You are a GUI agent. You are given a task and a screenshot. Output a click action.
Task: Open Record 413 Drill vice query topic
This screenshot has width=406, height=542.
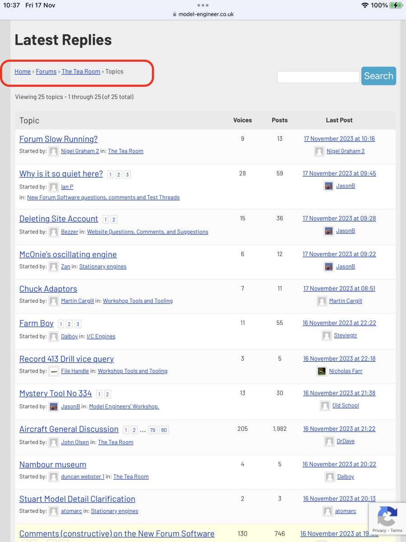(66, 359)
